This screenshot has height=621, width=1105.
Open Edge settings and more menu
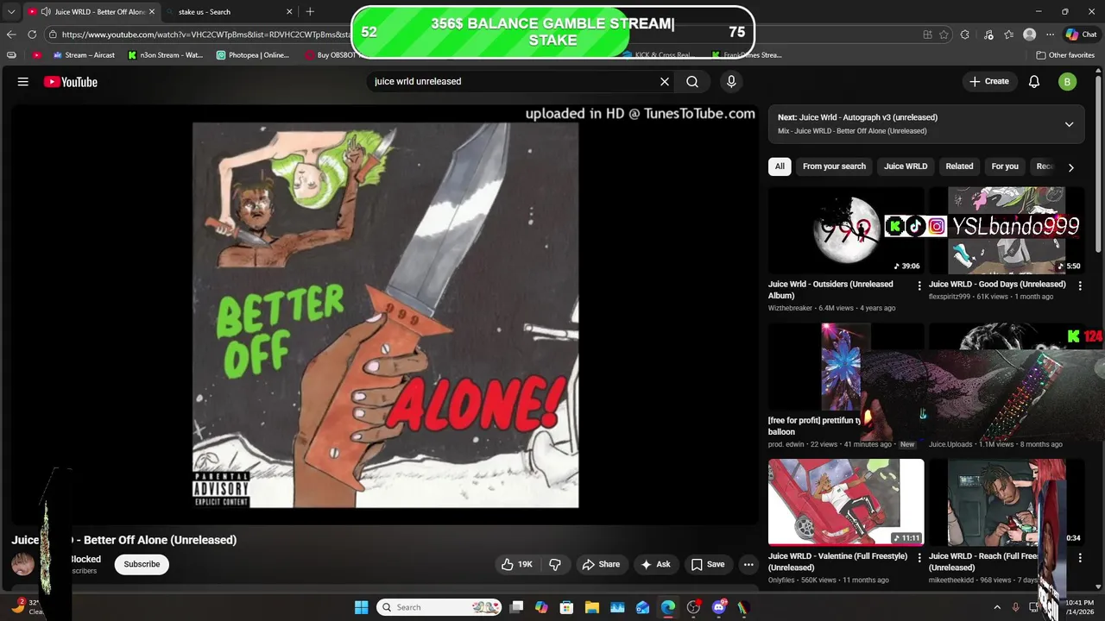[1050, 34]
